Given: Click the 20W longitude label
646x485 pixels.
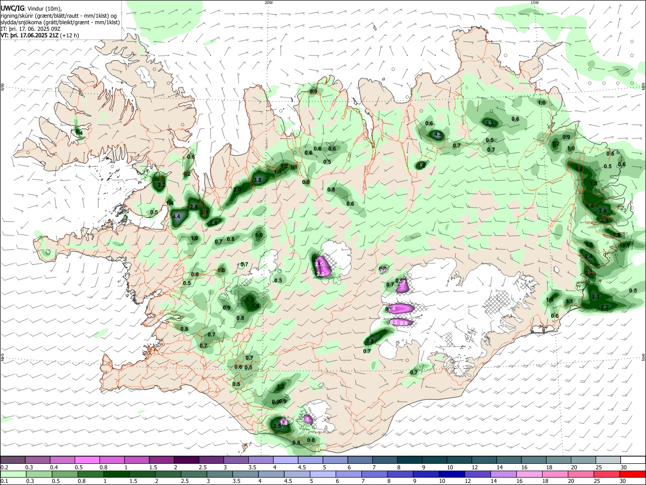Looking at the screenshot, I should point(268,3).
